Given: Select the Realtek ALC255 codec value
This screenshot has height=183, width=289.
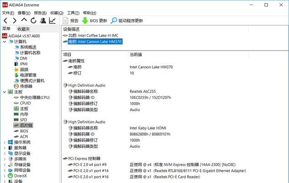Looking at the screenshot, I should point(143,91).
